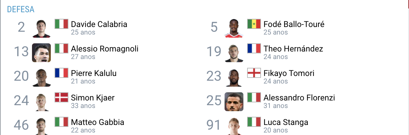Open the Matteo Gabbia player link
409x135 pixels.
[x=98, y=122]
